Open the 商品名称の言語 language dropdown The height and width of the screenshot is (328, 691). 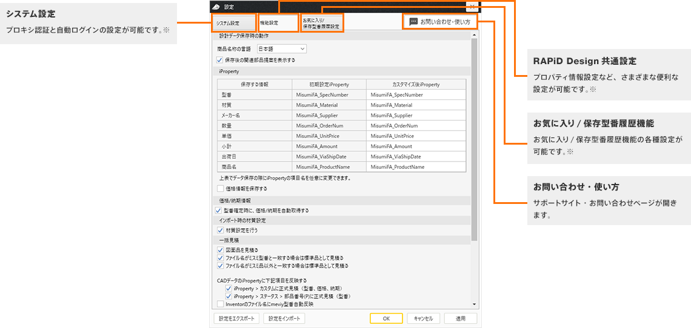point(282,48)
